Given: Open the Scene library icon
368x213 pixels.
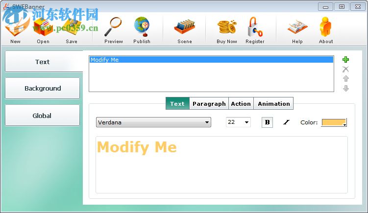Looking at the screenshot, I should point(184,29).
